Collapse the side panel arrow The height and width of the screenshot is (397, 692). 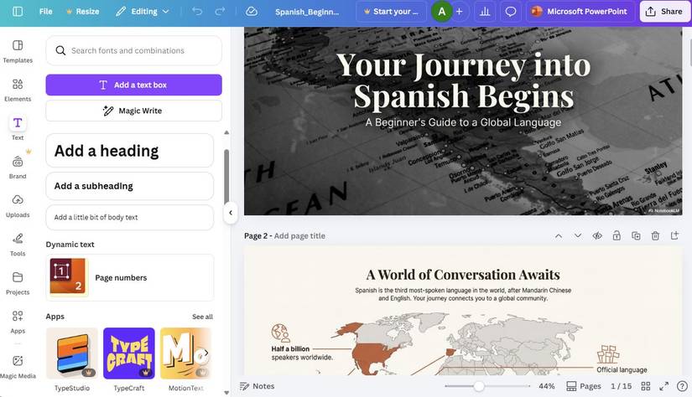(x=231, y=213)
